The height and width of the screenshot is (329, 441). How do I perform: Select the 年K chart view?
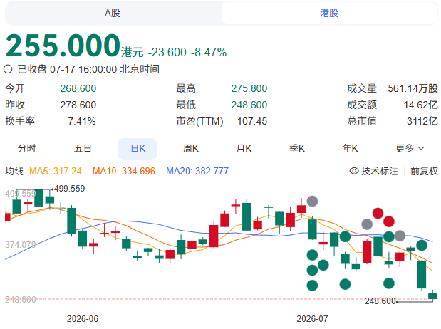tap(350, 148)
